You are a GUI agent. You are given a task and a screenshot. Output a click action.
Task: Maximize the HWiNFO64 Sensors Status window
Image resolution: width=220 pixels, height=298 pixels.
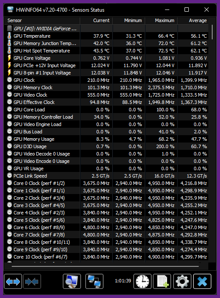[187, 10]
